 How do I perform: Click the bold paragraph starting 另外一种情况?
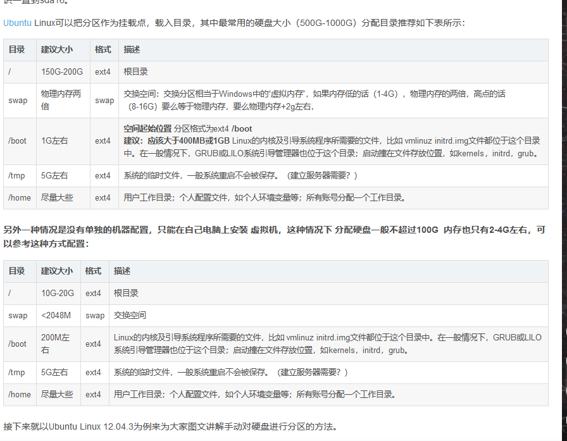click(274, 237)
